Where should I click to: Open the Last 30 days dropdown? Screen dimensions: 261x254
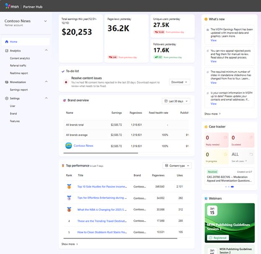[x=176, y=101]
